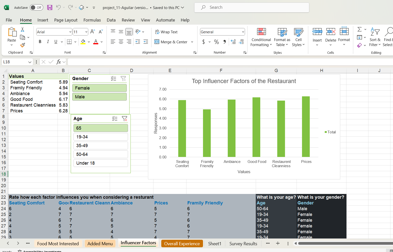Select Under 18 in Age slicer
This screenshot has width=393, height=252.
point(101,163)
